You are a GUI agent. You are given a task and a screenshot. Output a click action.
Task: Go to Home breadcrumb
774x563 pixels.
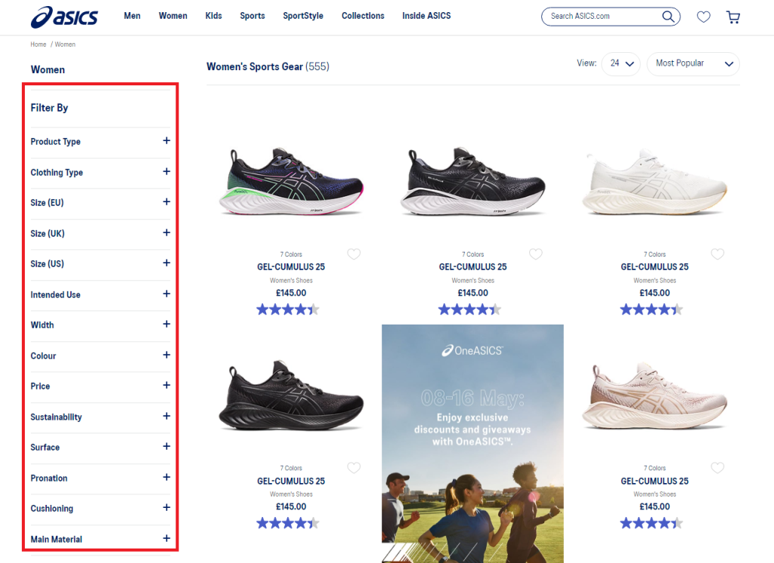(38, 45)
